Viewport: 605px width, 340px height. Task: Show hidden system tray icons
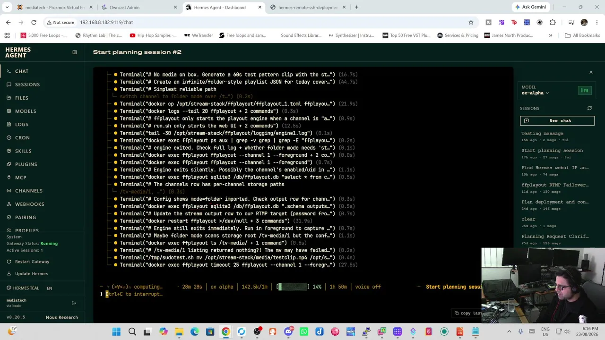(x=509, y=332)
